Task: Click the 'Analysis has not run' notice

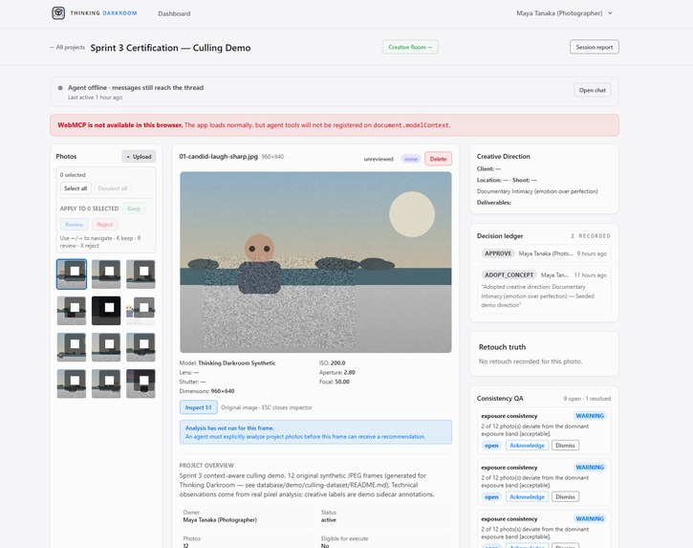Action: [315, 432]
